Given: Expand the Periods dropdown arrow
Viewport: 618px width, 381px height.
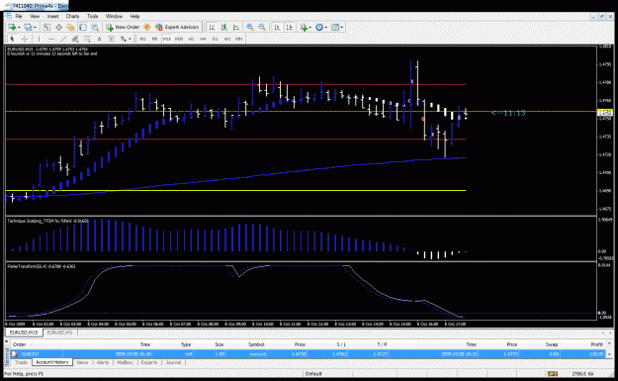Looking at the screenshot, I should click(x=326, y=28).
